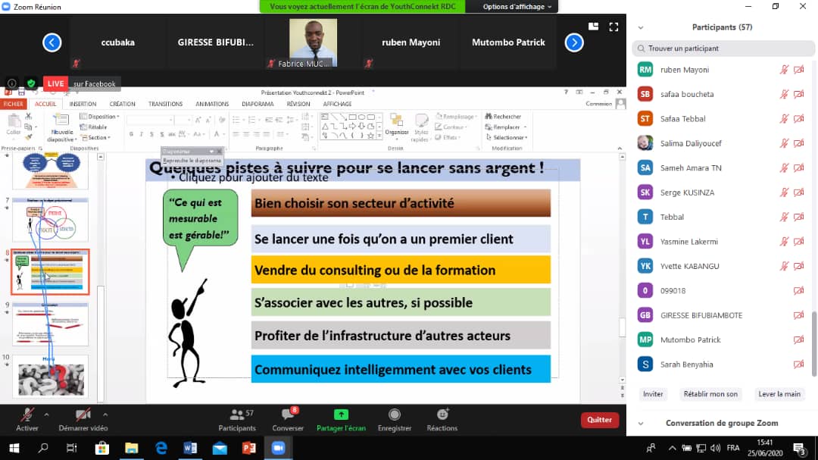Collapse Conversation de groupe Zoom chevron
The height and width of the screenshot is (460, 818).
[641, 424]
